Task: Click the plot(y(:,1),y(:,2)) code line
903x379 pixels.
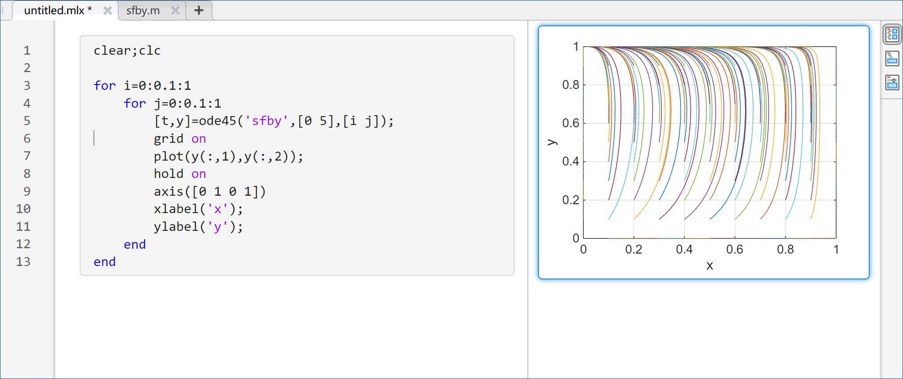Action: [x=228, y=156]
